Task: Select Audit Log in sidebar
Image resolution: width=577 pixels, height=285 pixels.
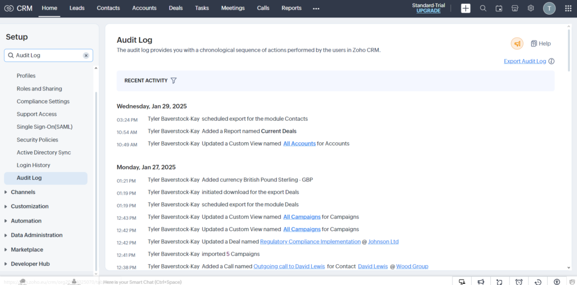Action: click(46, 178)
